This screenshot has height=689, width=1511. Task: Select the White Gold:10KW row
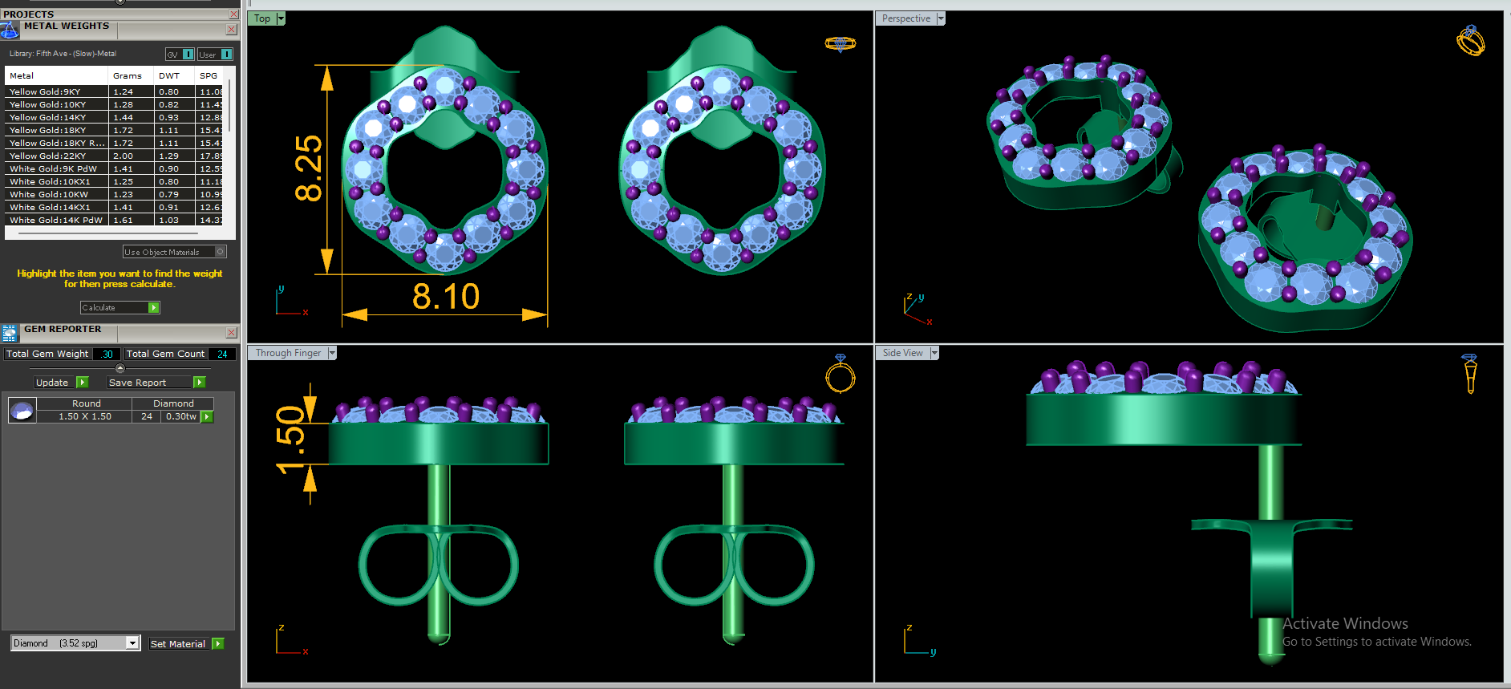click(115, 194)
